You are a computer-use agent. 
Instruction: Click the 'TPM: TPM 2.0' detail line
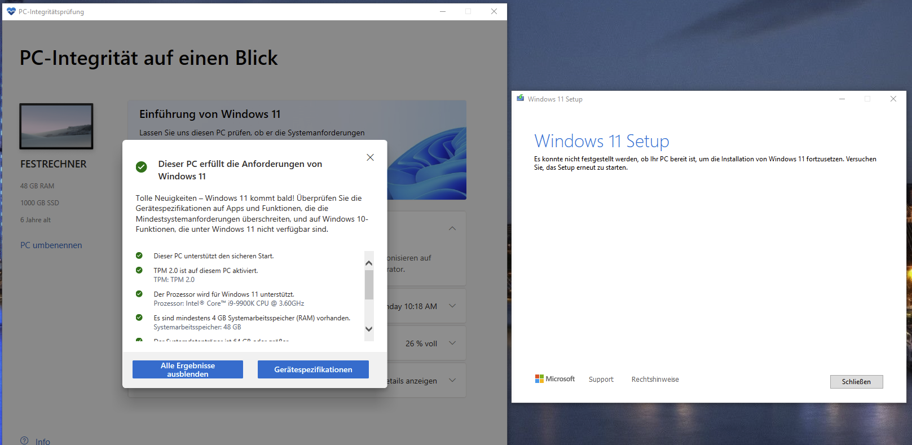click(174, 280)
